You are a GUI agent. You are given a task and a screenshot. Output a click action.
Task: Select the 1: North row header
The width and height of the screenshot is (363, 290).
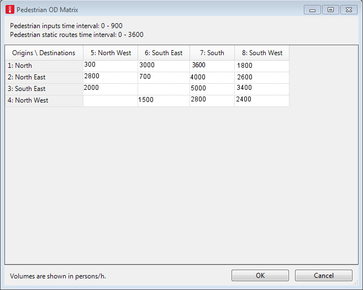(x=44, y=66)
